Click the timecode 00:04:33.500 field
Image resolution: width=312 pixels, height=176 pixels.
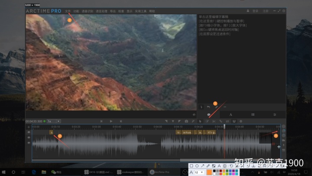tap(34, 121)
